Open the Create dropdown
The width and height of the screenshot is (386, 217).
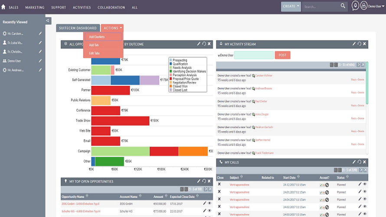click(291, 7)
